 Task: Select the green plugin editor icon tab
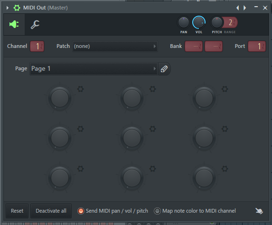pos(14,24)
